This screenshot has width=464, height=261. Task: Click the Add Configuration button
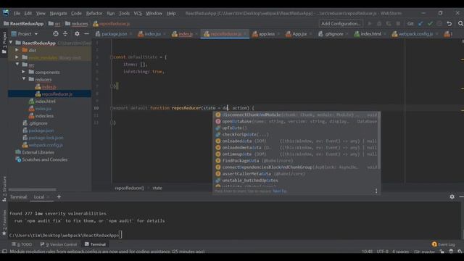point(341,24)
